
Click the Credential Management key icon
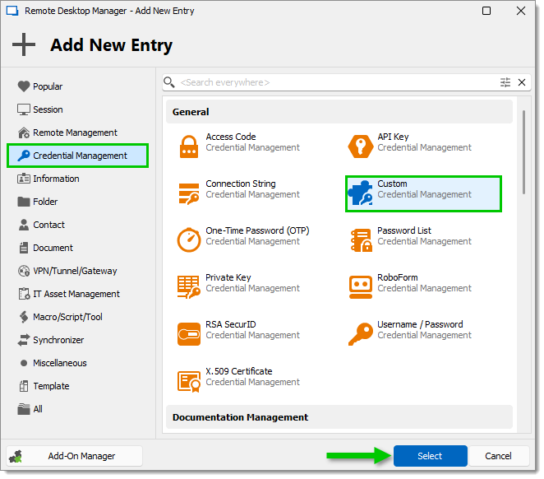tap(24, 156)
